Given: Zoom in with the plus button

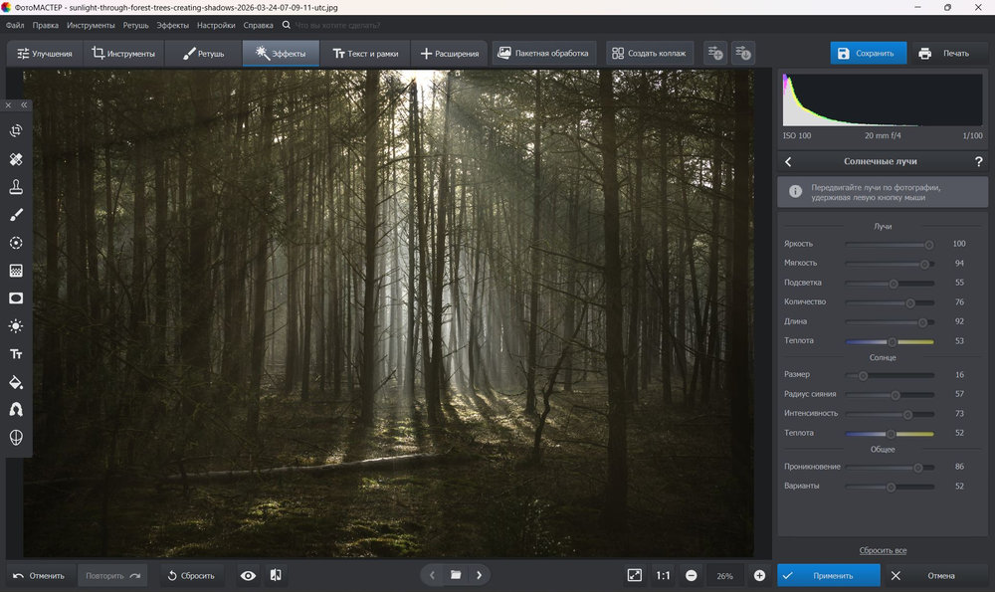Looking at the screenshot, I should [759, 575].
